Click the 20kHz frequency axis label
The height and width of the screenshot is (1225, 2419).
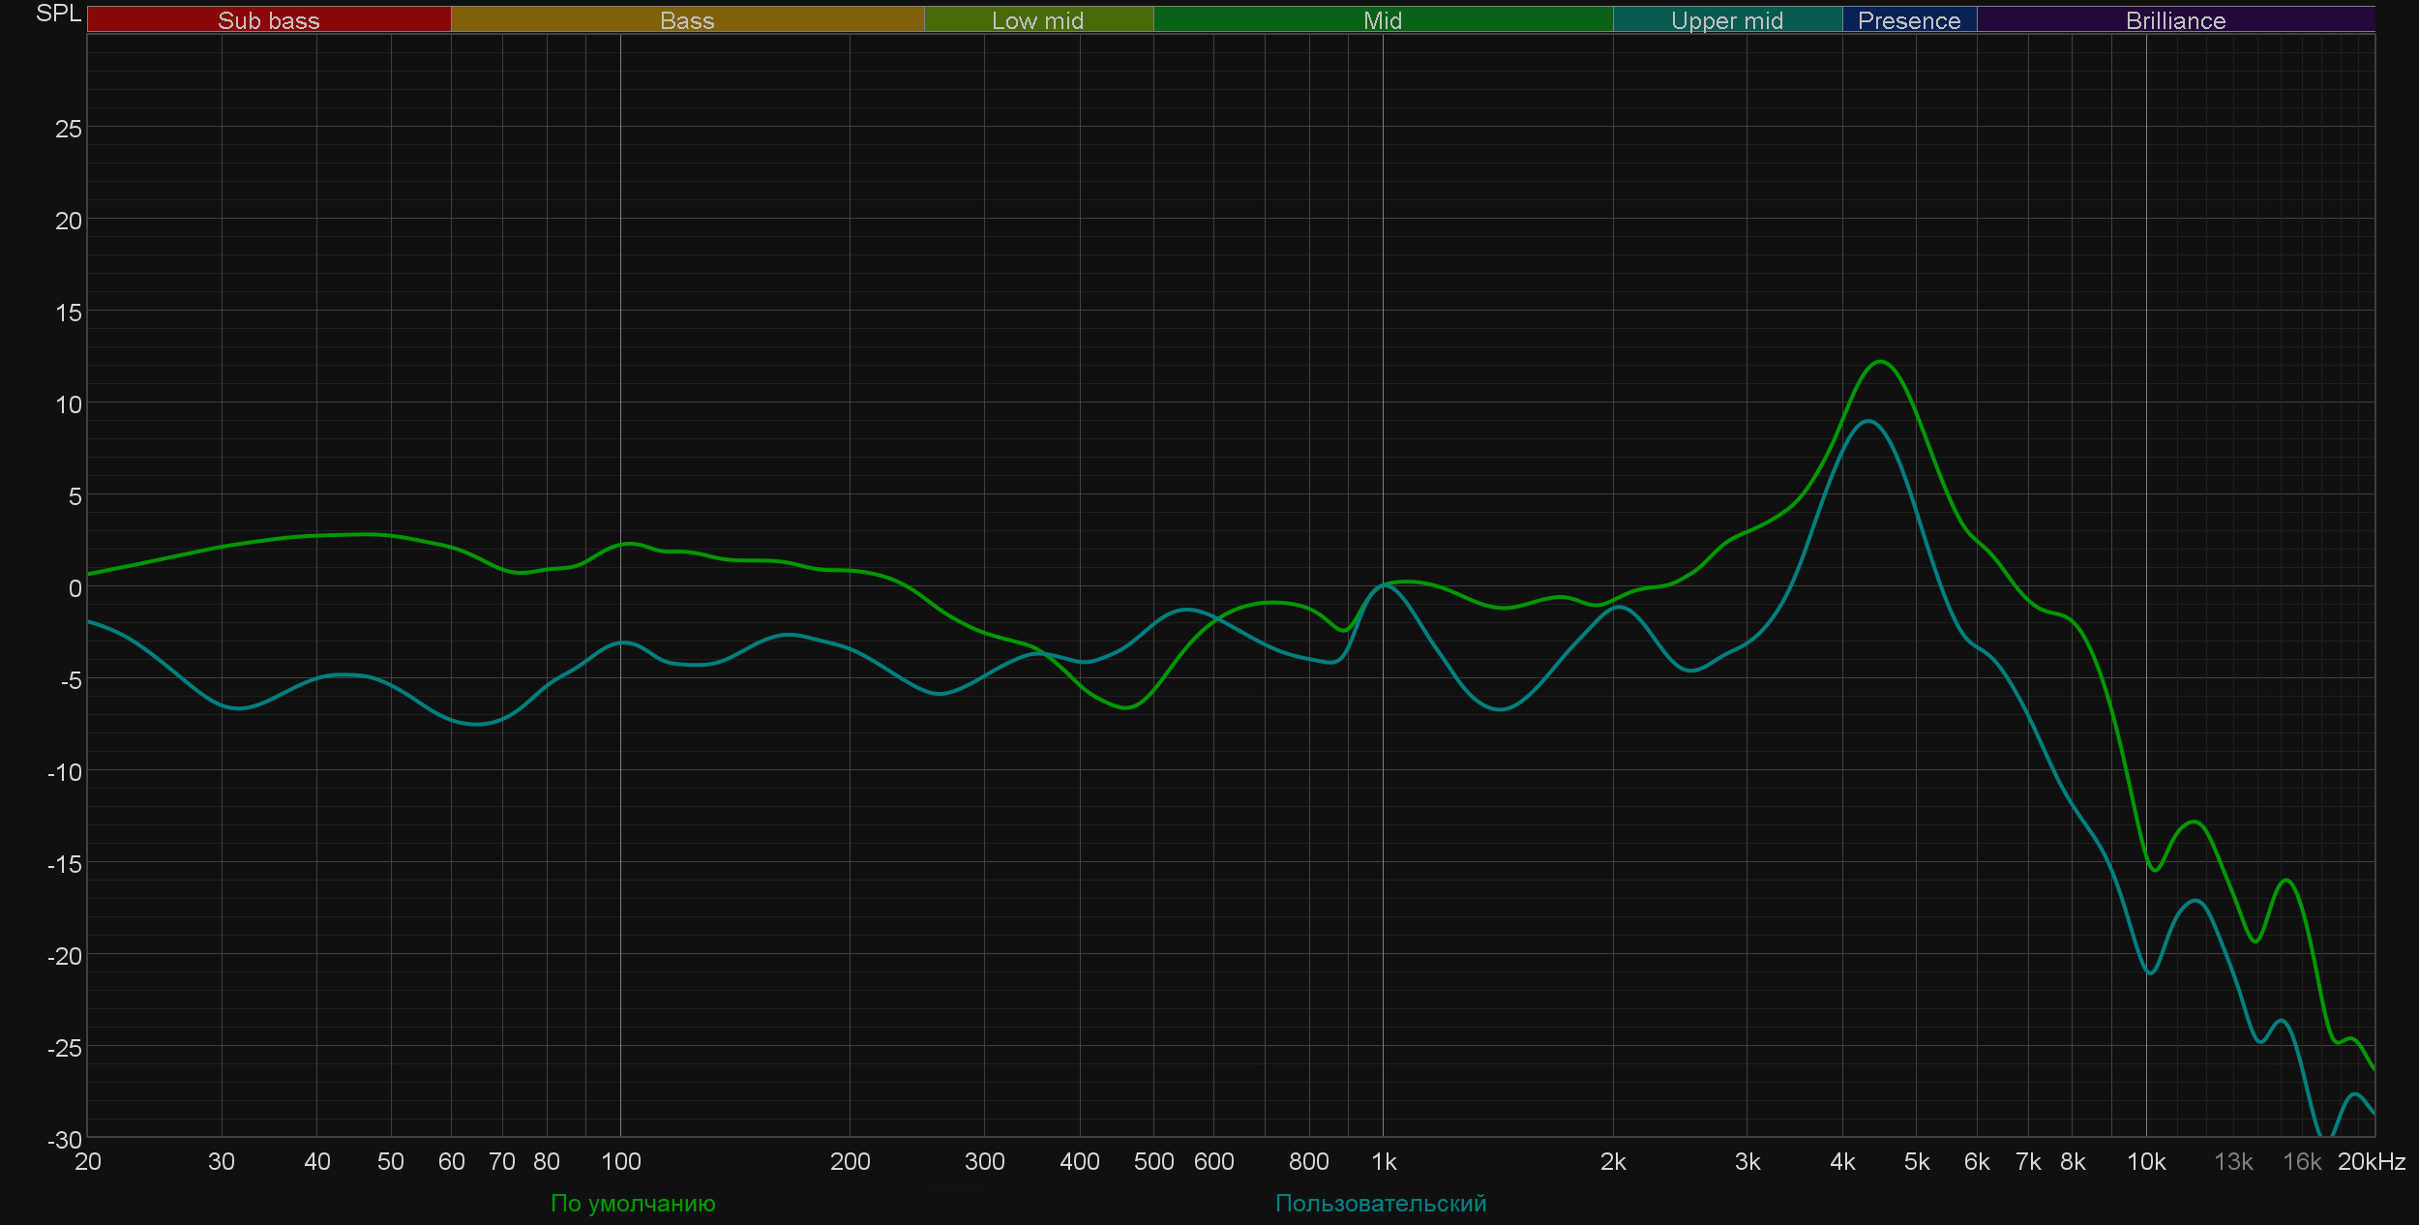(2371, 1161)
